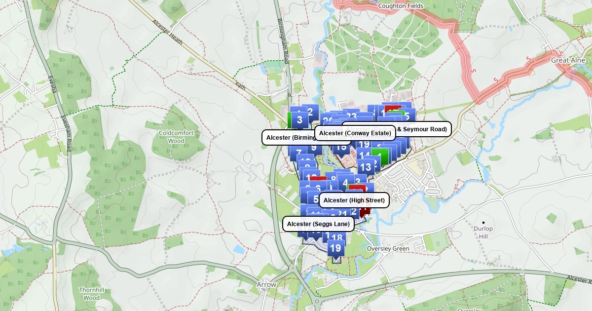Open the blue marker numbered 5
Screen dimensions: 592x311
[315, 199]
